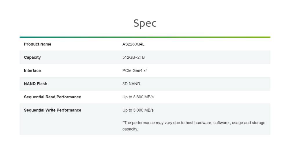Click the AS2280Q4L product name value
Image resolution: width=290 pixels, height=145 pixels.
click(133, 44)
